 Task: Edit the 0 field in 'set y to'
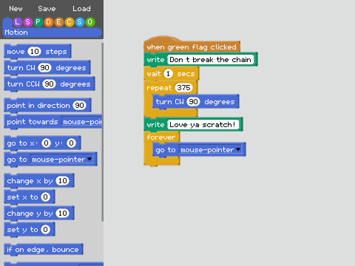coord(45,230)
